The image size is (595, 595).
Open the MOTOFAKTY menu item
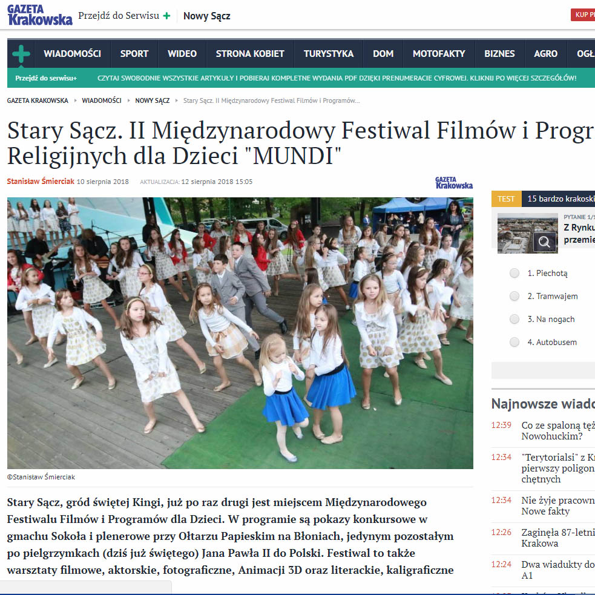tap(439, 53)
